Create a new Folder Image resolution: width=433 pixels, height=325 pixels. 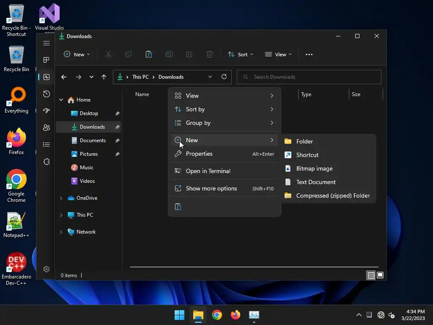click(x=329, y=141)
